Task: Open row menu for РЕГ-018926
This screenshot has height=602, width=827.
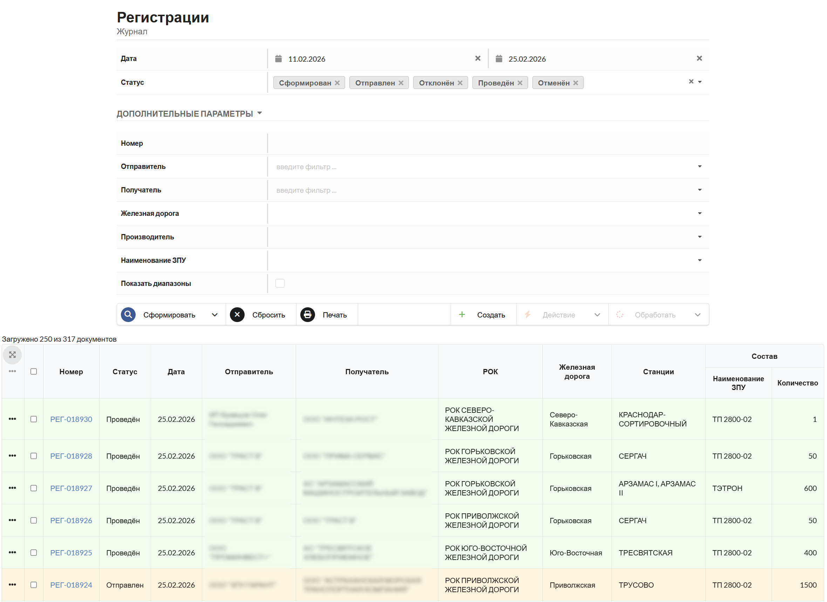Action: (x=12, y=520)
